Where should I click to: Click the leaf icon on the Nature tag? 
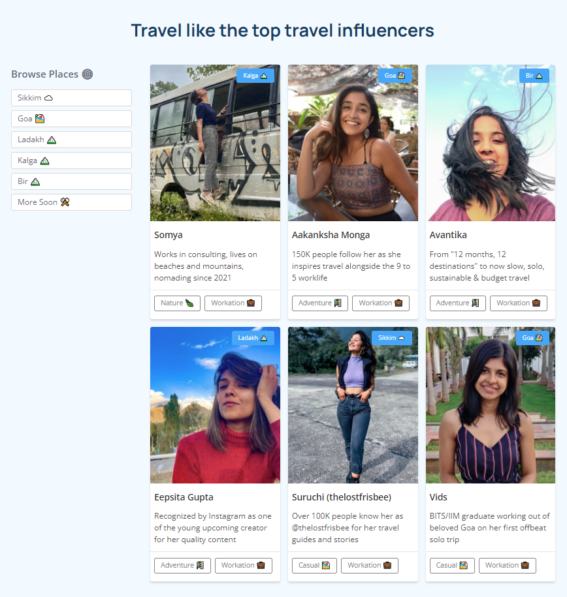192,303
